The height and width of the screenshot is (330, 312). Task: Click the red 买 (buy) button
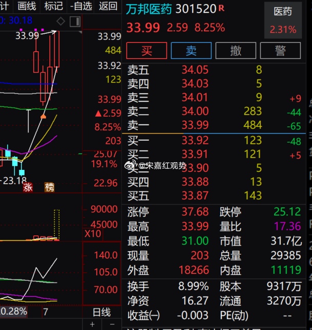tap(147, 51)
